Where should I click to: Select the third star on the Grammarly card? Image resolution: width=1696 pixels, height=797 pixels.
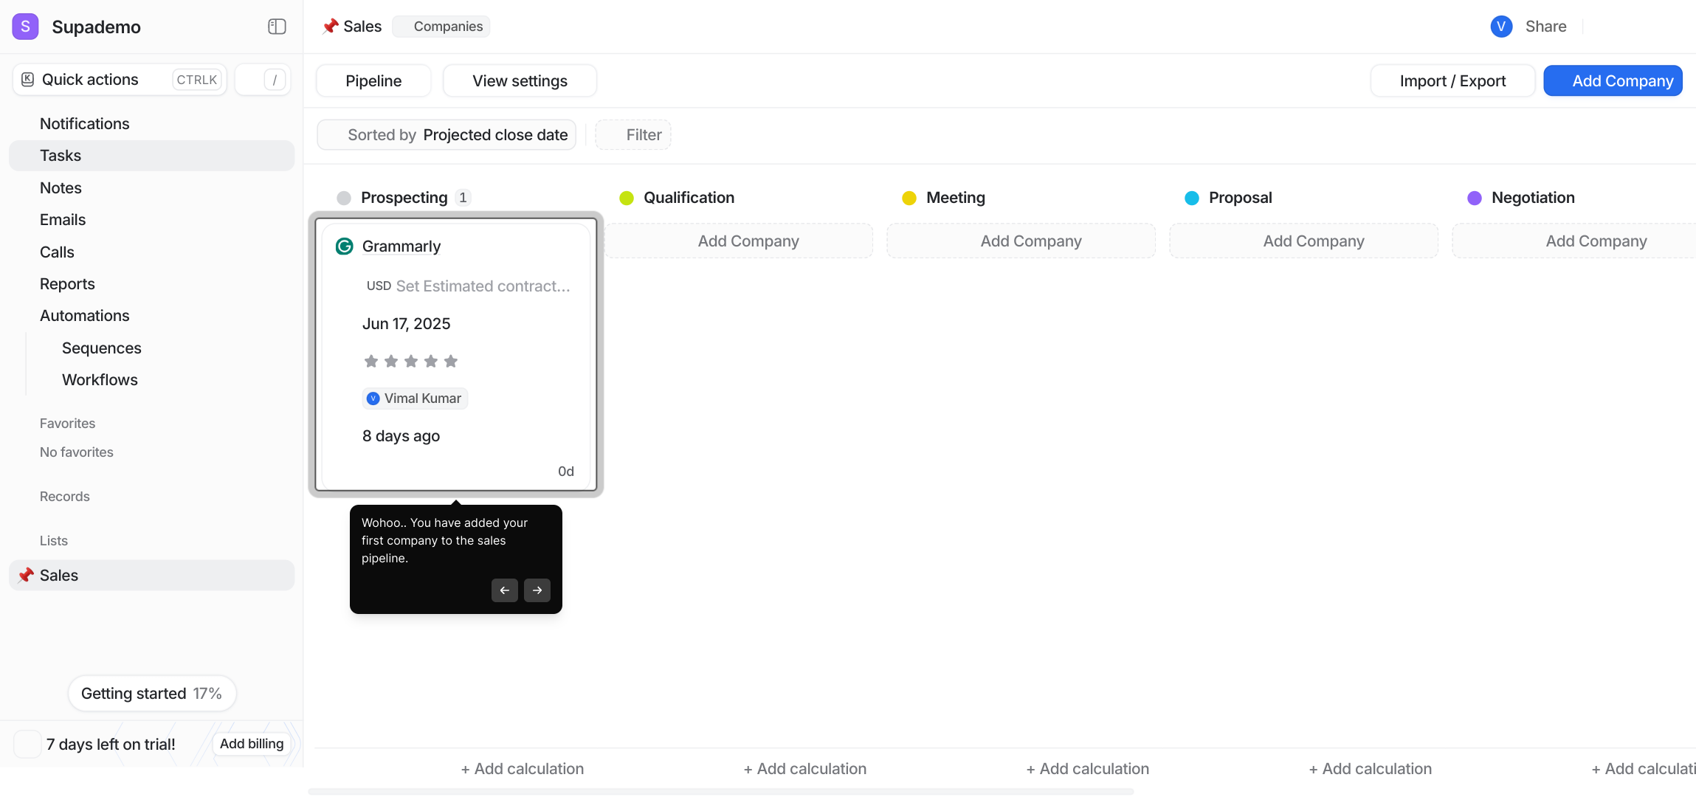411,361
